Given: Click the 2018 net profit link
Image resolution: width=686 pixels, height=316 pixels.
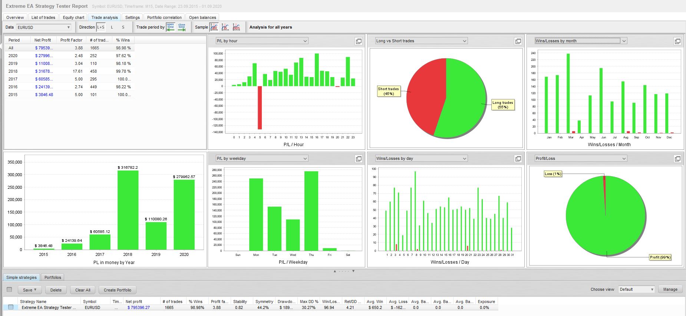Looking at the screenshot, I should point(44,71).
